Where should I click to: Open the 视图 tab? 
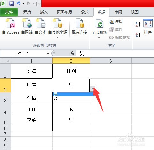pos(135,12)
